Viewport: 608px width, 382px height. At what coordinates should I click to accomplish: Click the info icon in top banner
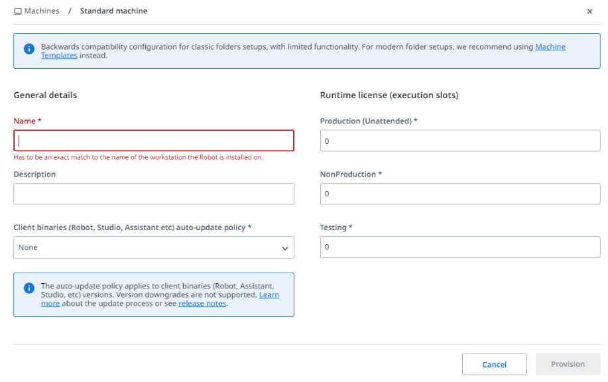pos(29,49)
